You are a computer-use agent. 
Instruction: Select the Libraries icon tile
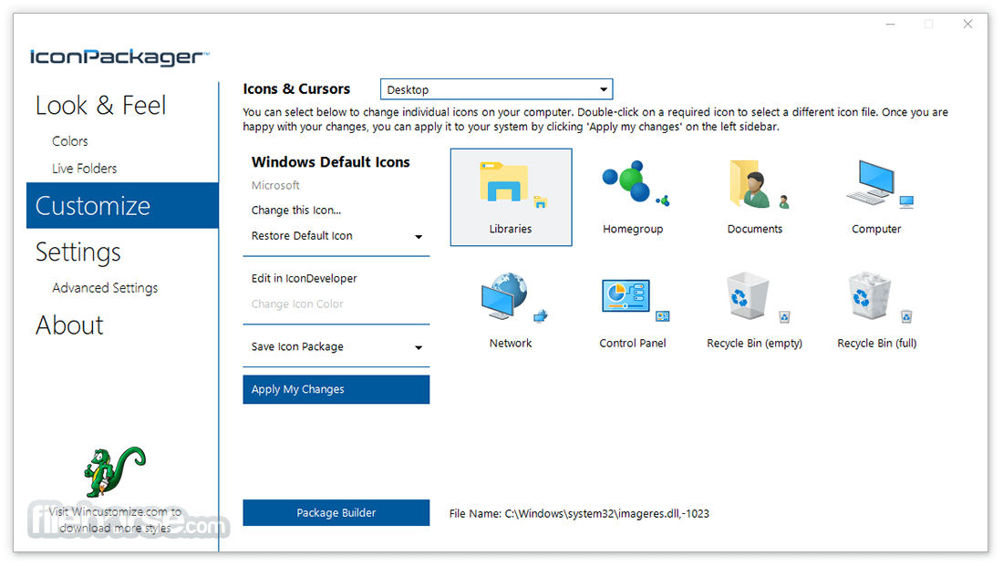(511, 197)
